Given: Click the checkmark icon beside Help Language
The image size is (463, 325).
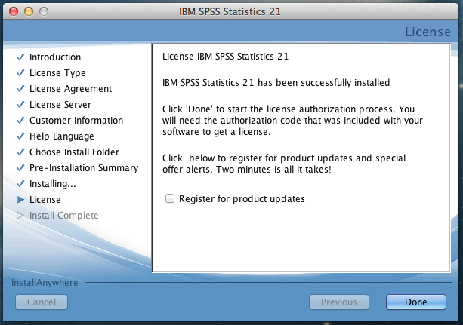Looking at the screenshot, I should (x=20, y=136).
